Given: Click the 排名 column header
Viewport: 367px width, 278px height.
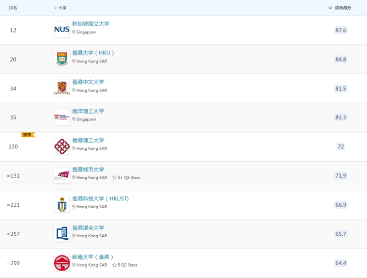Looking at the screenshot, I should point(13,8).
